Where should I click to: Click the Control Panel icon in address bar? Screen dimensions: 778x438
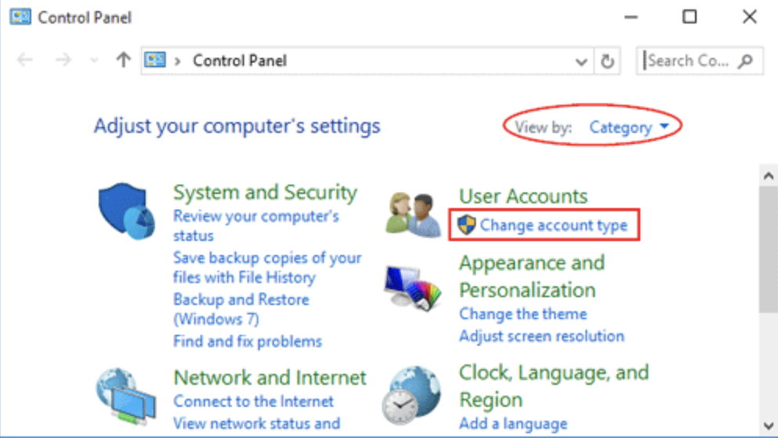[155, 60]
